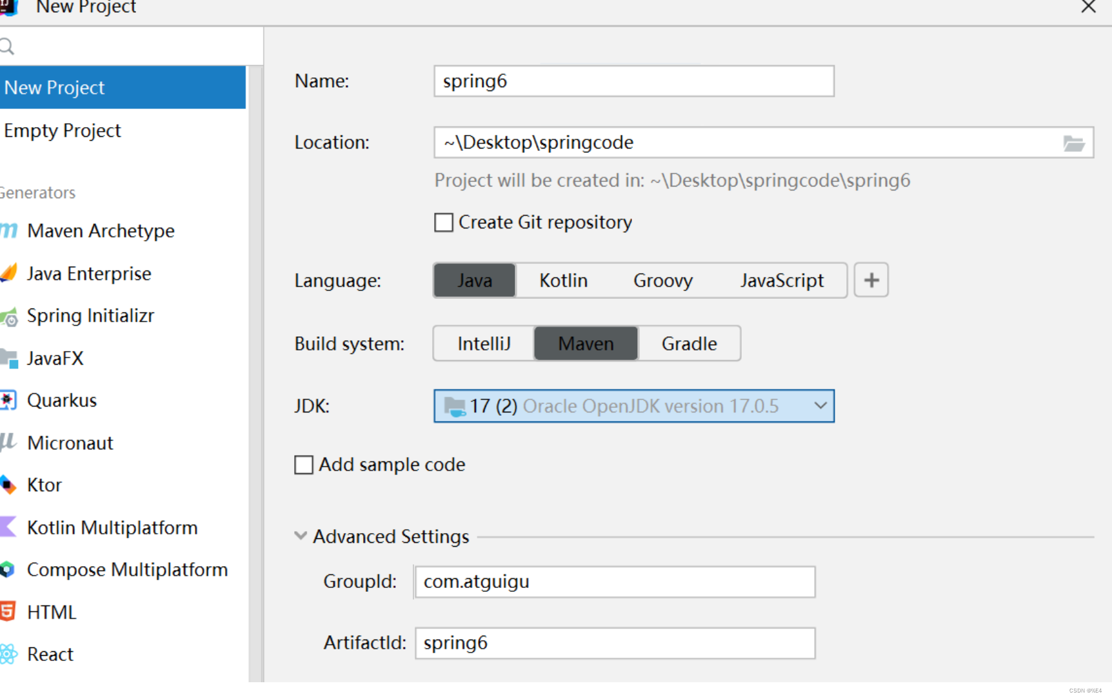The height and width of the screenshot is (699, 1112).
Task: Click the JavaFX generator icon
Action: pos(8,358)
